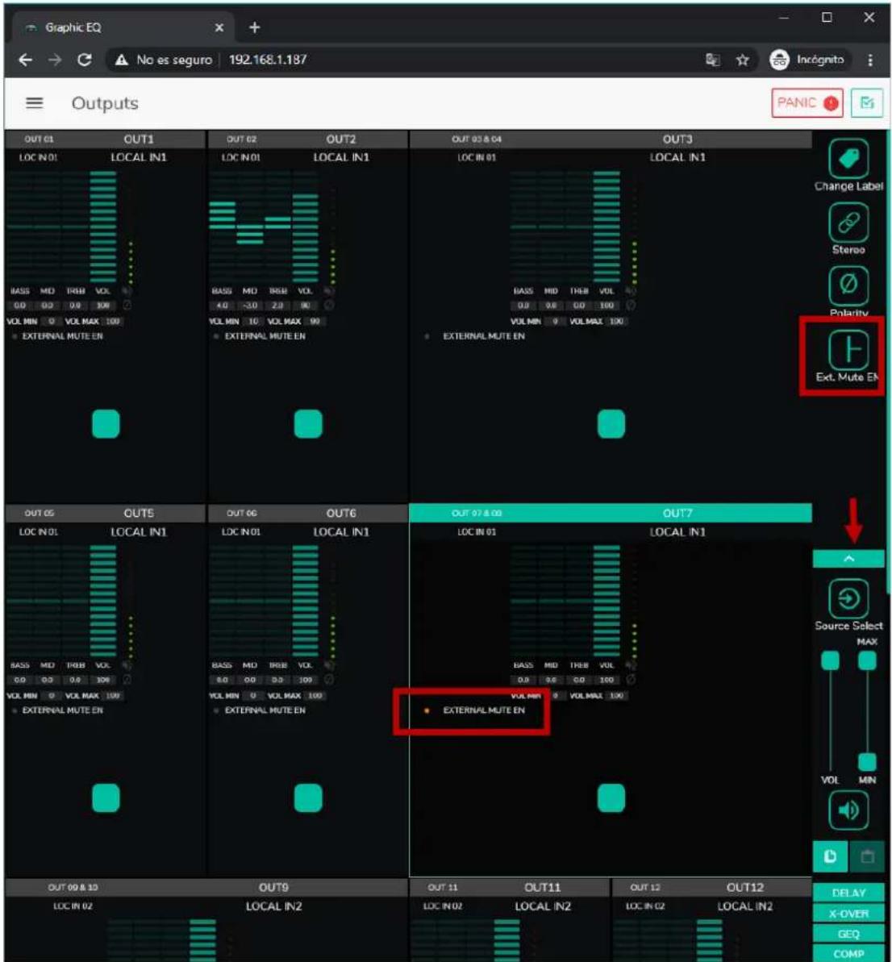Click the Stereo link icon

click(x=848, y=223)
